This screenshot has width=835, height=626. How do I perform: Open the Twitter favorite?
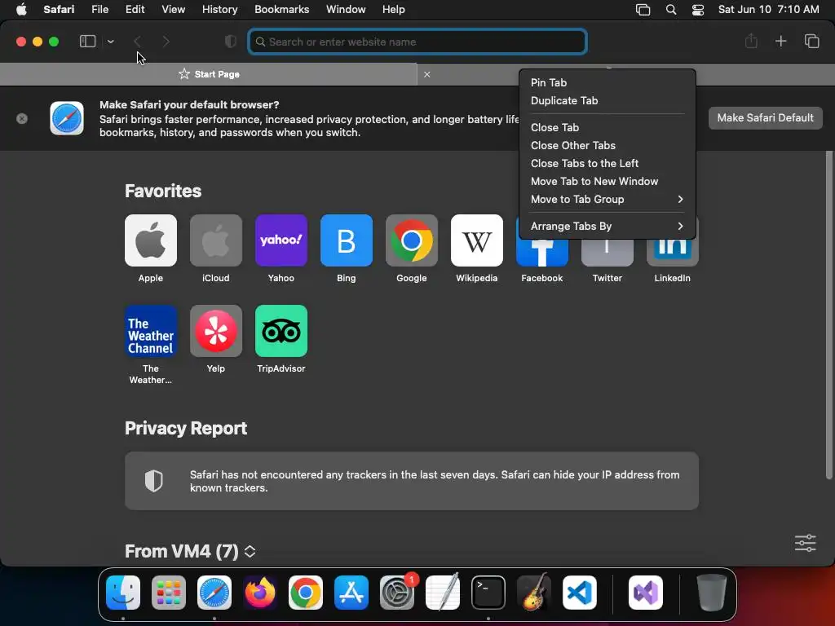pos(607,253)
